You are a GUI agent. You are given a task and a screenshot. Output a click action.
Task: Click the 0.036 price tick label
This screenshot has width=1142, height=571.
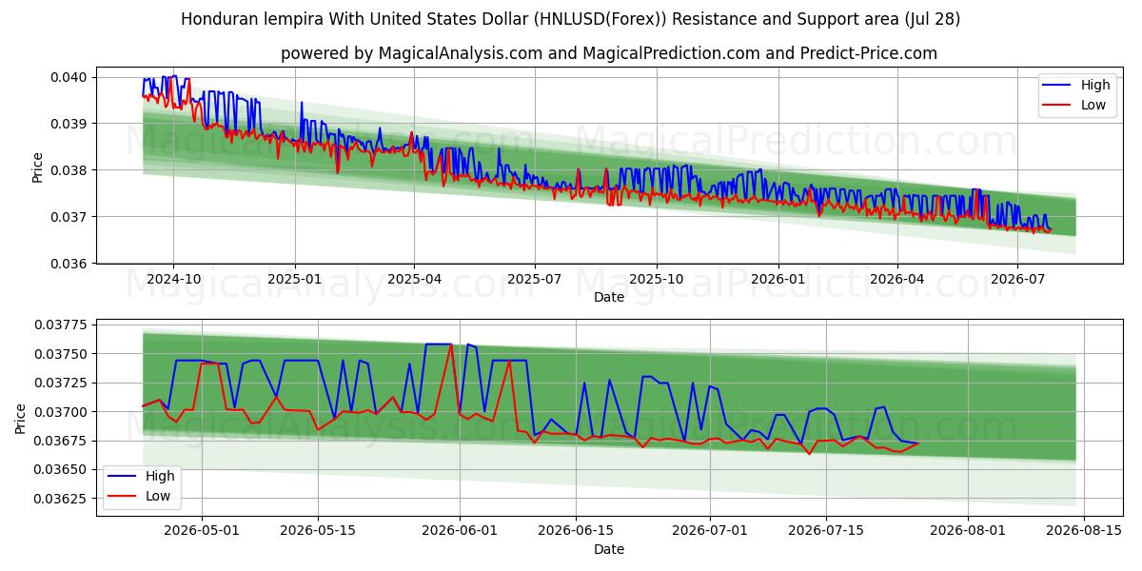tap(70, 264)
